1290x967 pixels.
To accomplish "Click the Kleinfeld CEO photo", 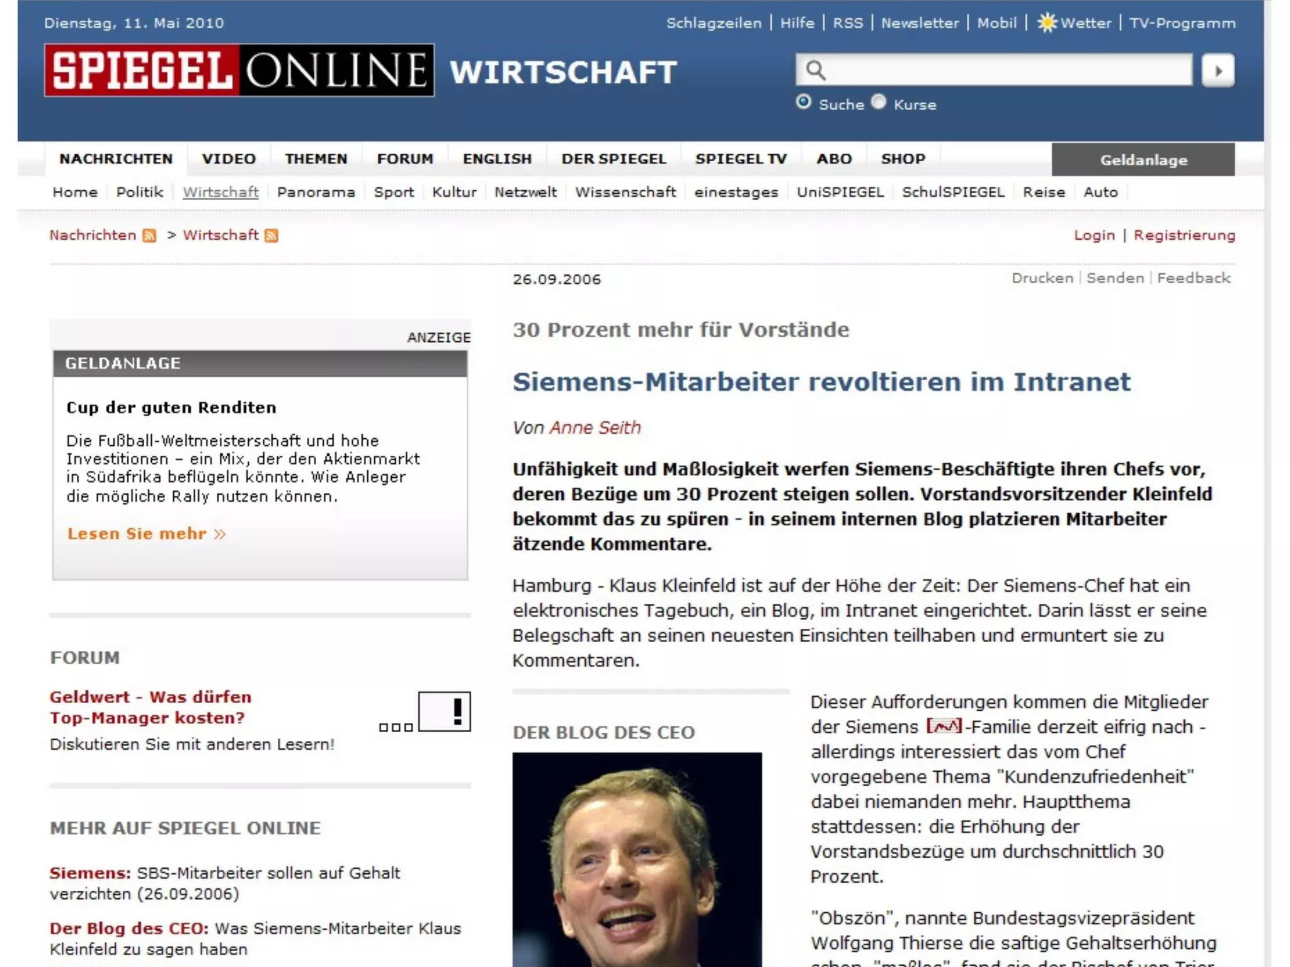I will pyautogui.click(x=637, y=859).
